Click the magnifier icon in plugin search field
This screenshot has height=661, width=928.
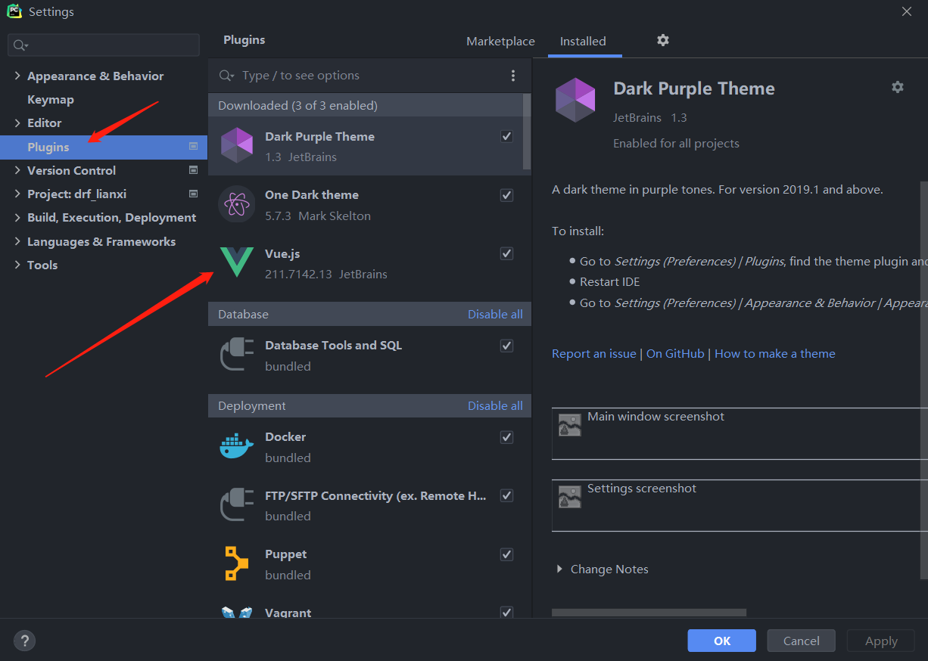[226, 76]
